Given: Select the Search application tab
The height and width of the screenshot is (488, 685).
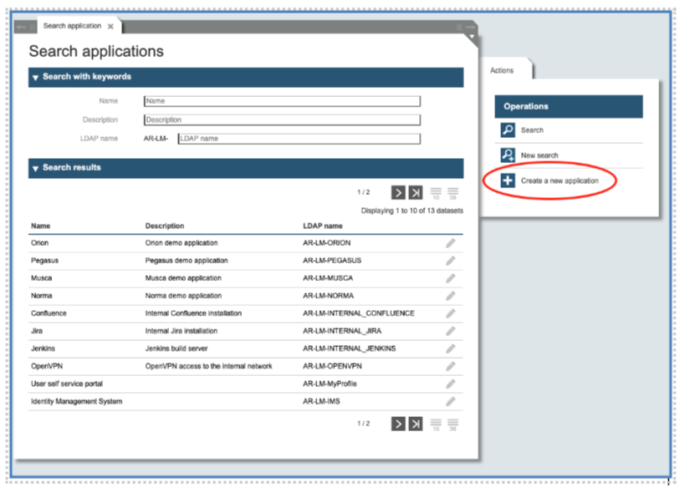Looking at the screenshot, I should coord(72,26).
